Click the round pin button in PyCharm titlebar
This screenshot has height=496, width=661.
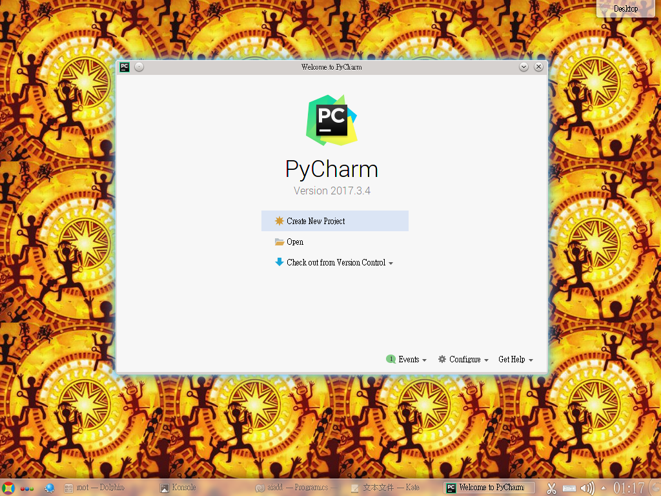[x=139, y=67]
